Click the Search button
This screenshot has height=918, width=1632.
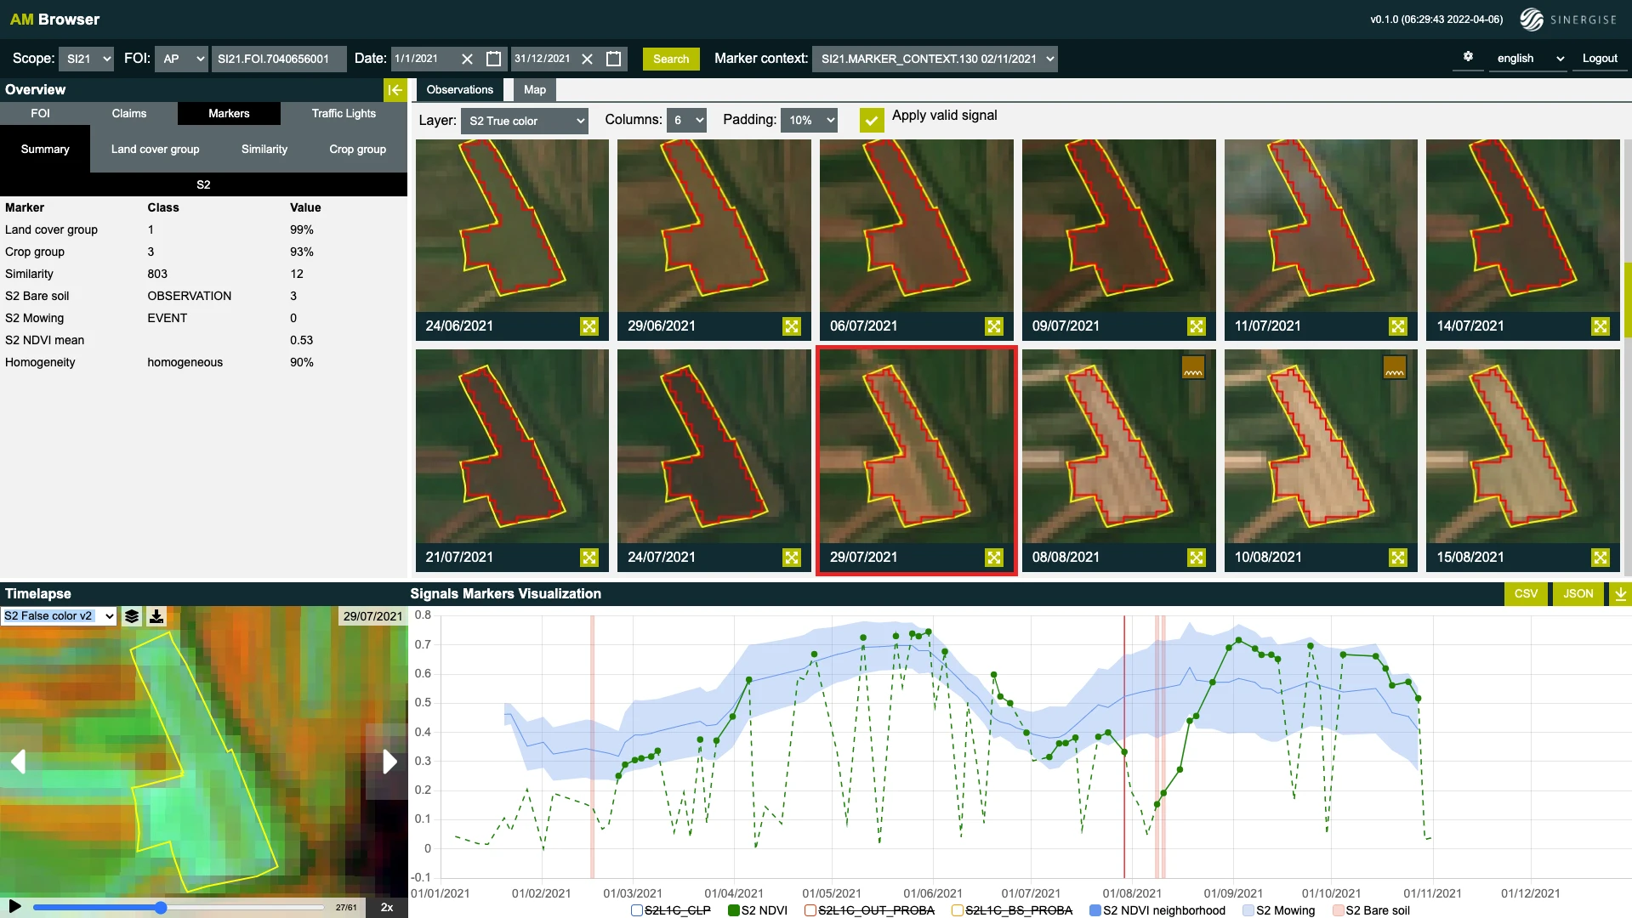pos(671,59)
